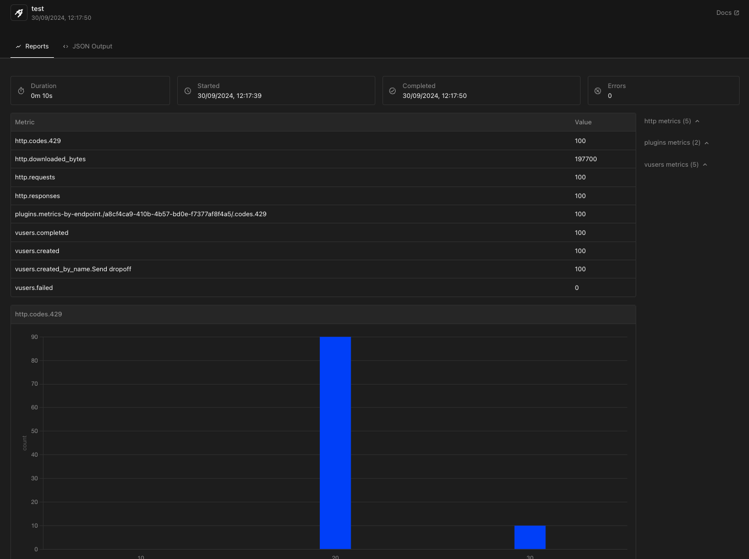Click the Metric column header
This screenshot has height=559, width=749.
click(x=25, y=122)
